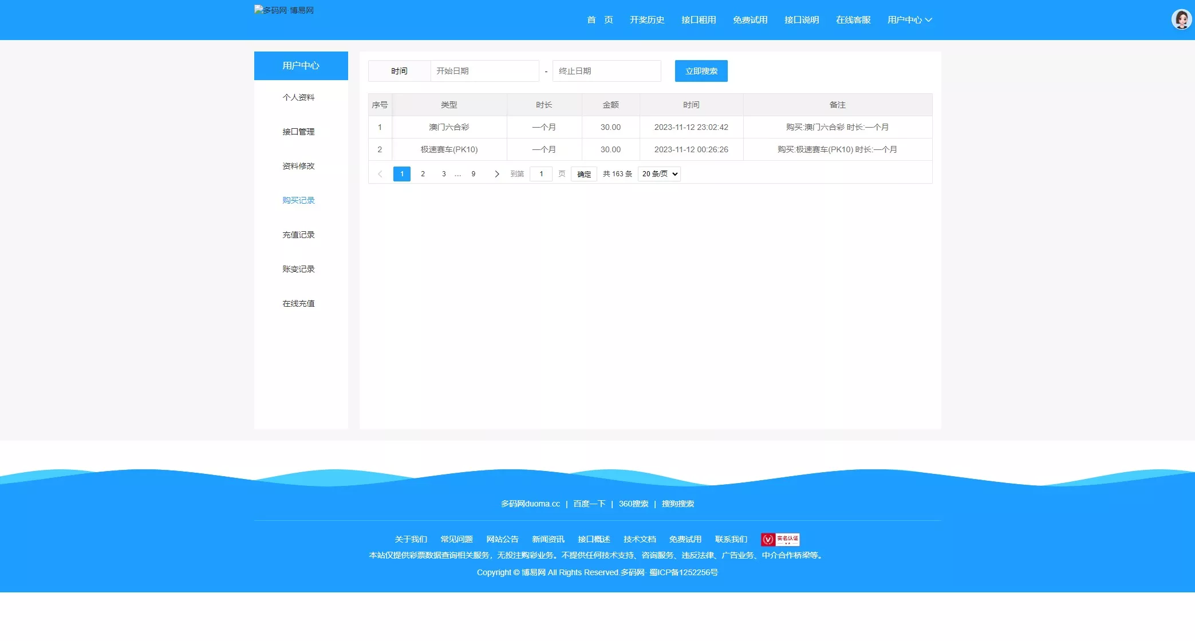This screenshot has height=641, width=1195.
Task: Jump to page 9 of results
Action: (473, 173)
